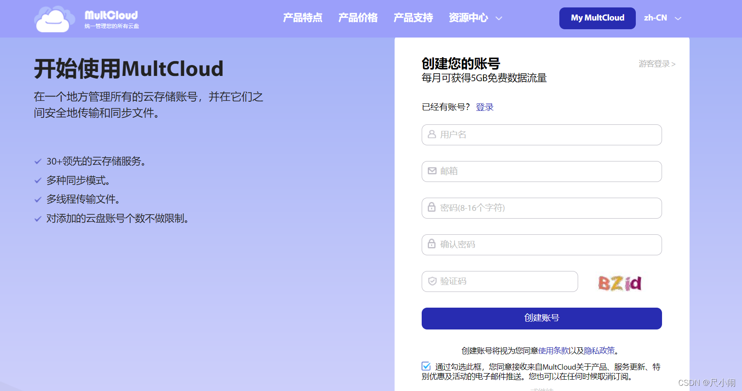742x391 pixels.
Task: Open the 产品特点 menu item
Action: (302, 18)
